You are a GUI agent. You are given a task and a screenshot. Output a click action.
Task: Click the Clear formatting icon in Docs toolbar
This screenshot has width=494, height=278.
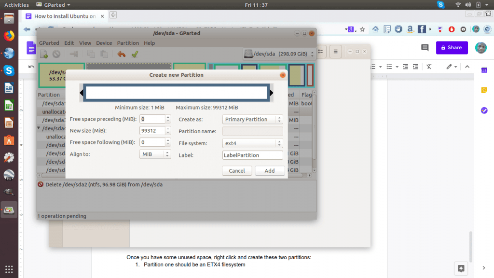pyautogui.click(x=429, y=67)
